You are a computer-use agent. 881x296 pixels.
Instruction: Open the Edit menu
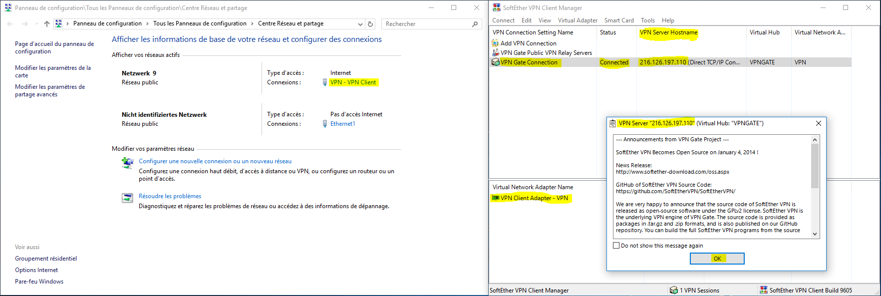pos(527,20)
